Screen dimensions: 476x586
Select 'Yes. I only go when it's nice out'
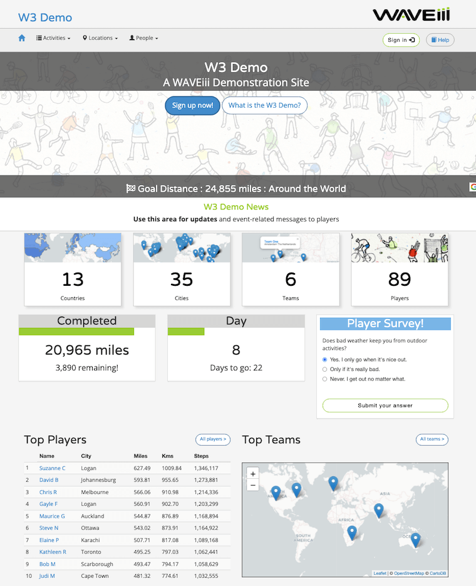(325, 360)
